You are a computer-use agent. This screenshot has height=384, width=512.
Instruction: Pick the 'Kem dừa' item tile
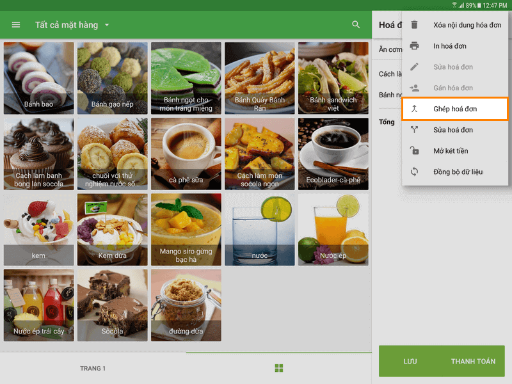pos(113,229)
